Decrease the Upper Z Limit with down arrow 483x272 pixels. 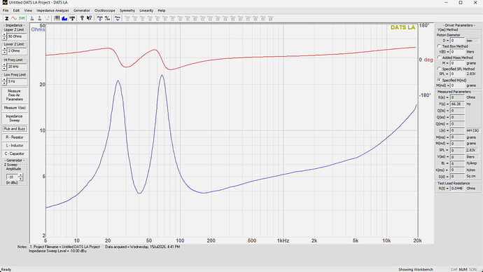tap(4, 39)
